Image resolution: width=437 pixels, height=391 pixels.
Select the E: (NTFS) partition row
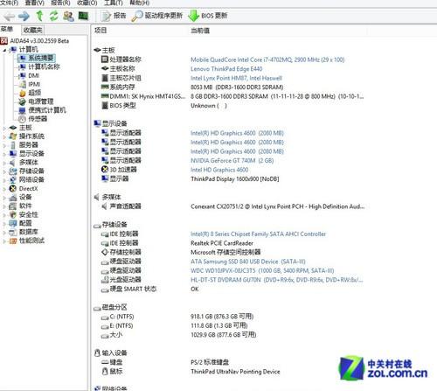(174, 325)
